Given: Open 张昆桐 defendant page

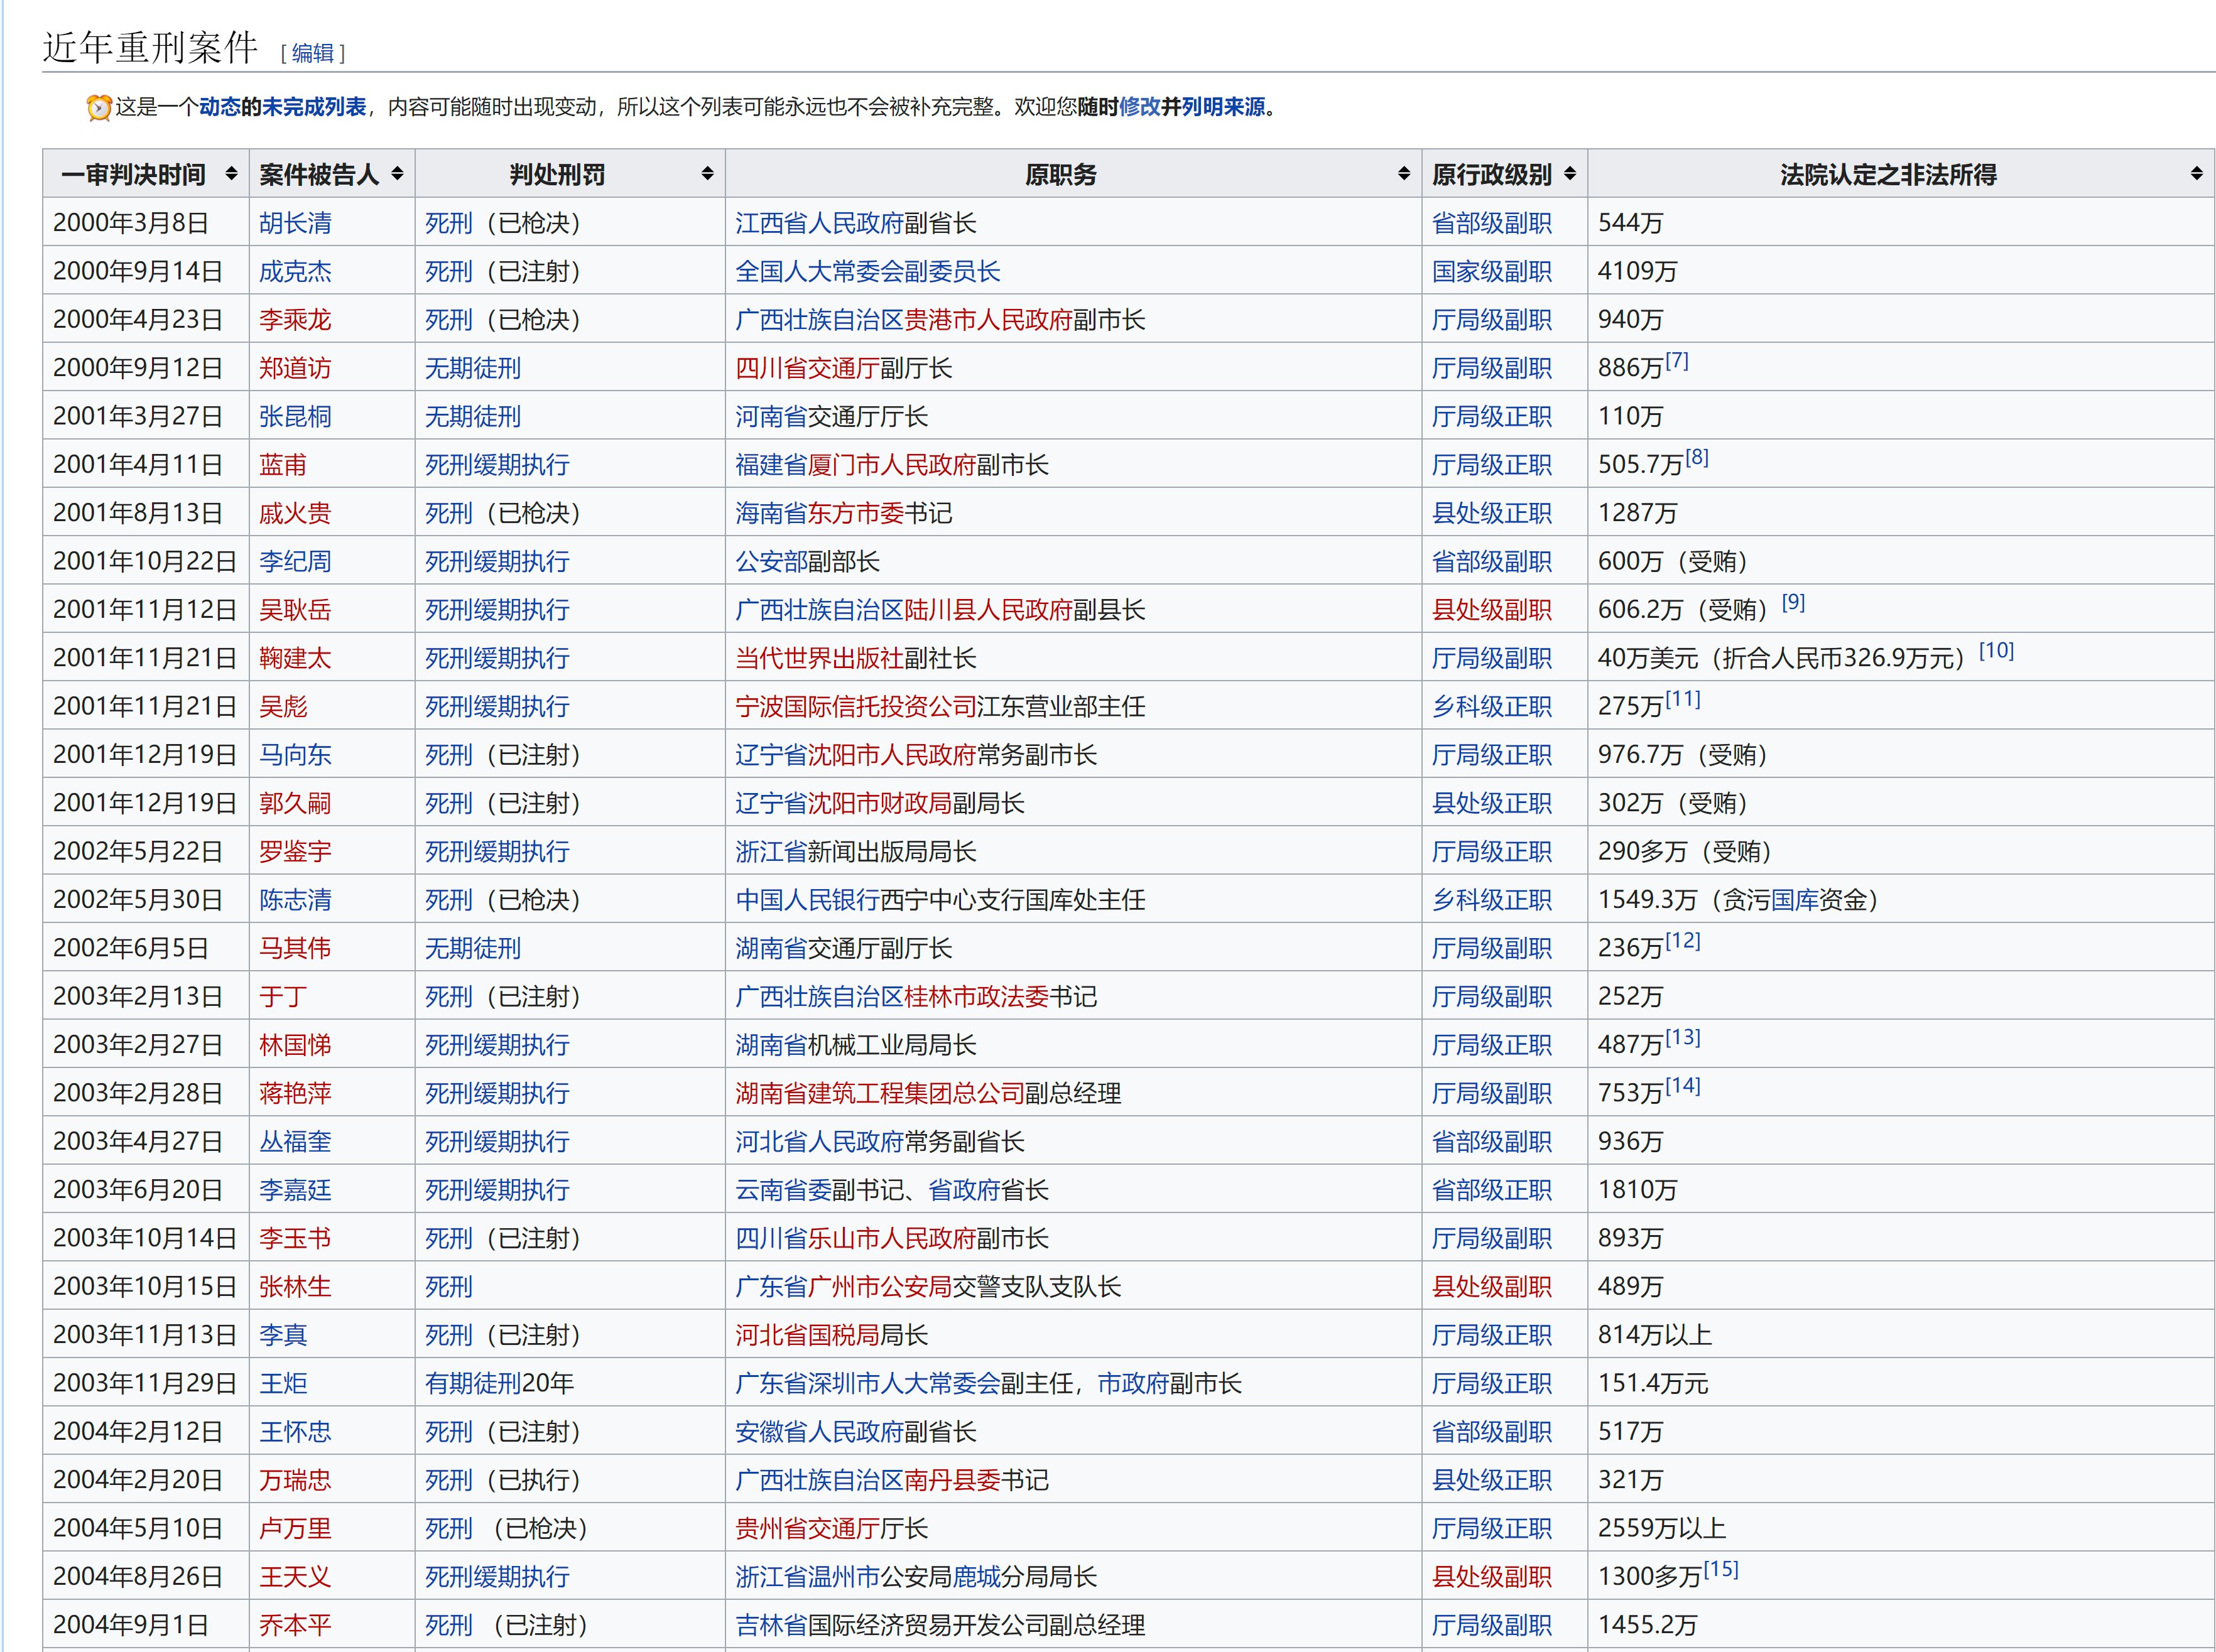Looking at the screenshot, I should click(295, 416).
